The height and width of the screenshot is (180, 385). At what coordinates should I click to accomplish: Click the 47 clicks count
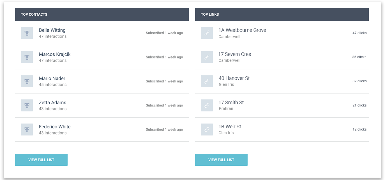tap(359, 33)
